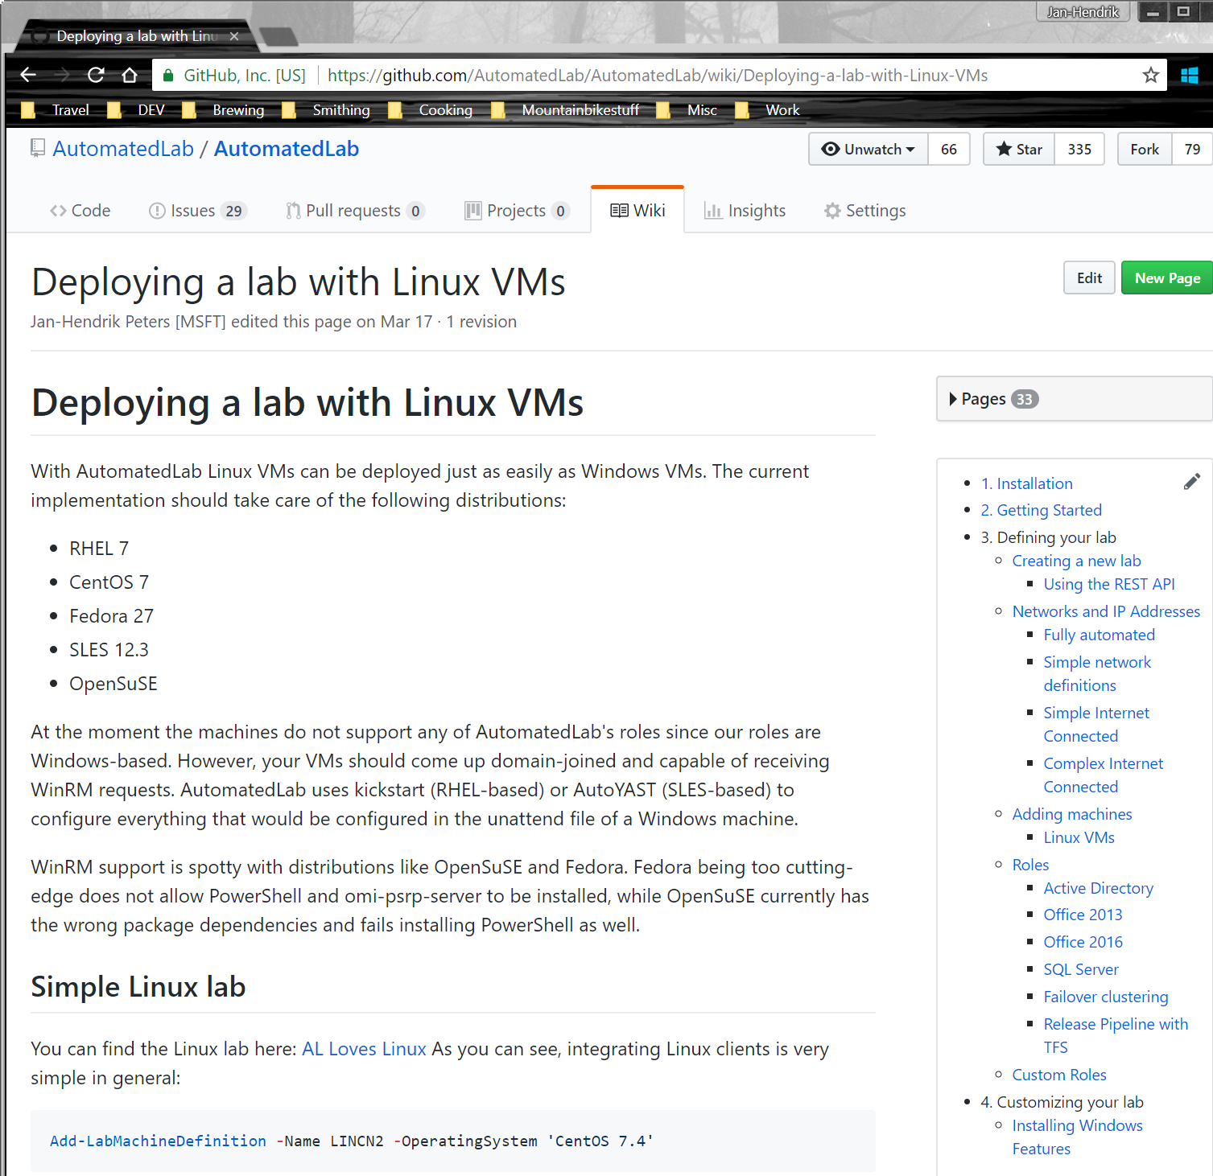Open the Unwatch notifications dropdown
This screenshot has width=1213, height=1176.
click(x=868, y=150)
